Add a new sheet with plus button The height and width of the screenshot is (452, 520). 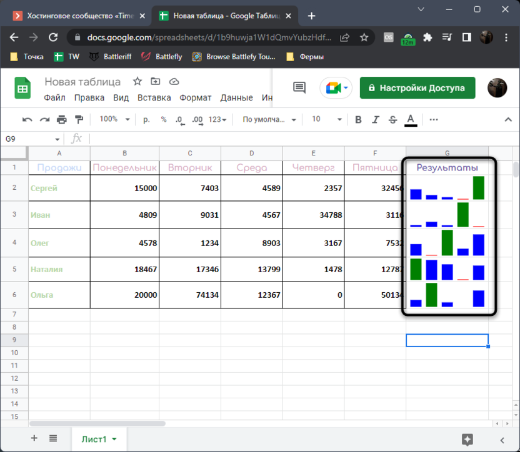pos(34,438)
